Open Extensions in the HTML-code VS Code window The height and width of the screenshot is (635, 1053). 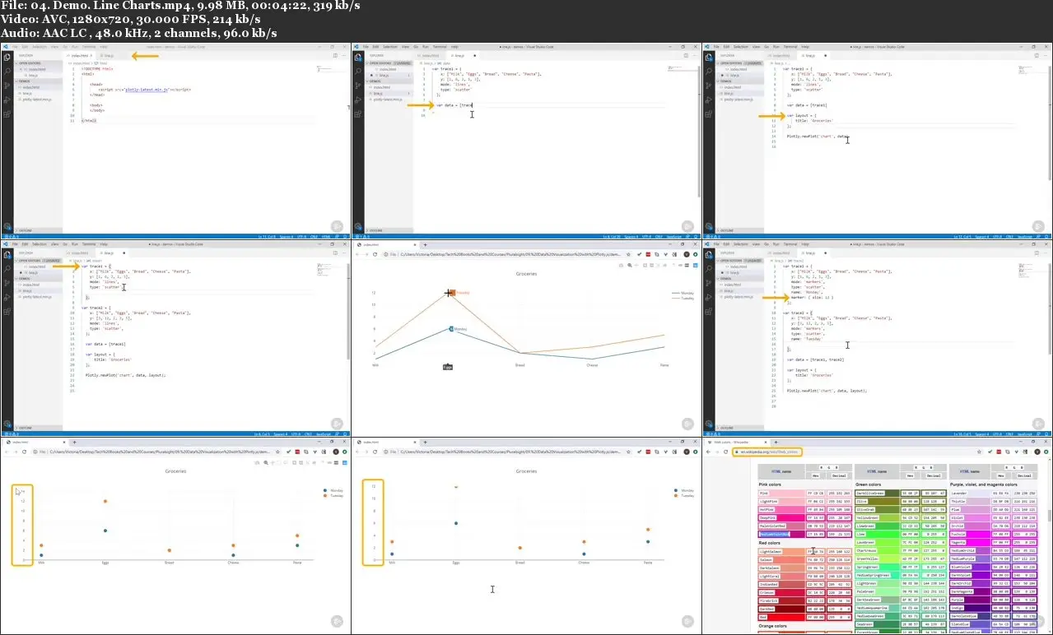[x=7, y=116]
